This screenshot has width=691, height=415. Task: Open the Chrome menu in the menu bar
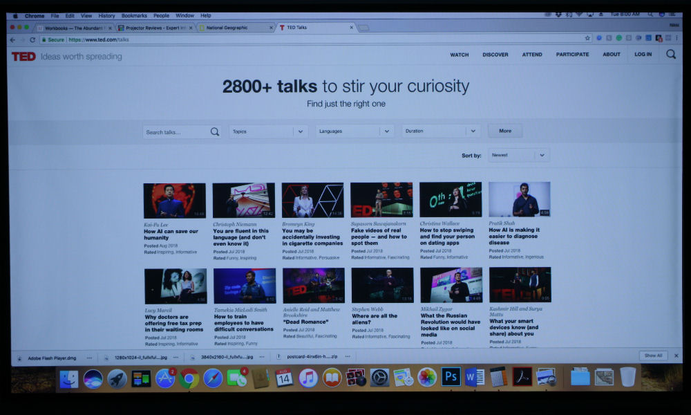[x=35, y=16]
